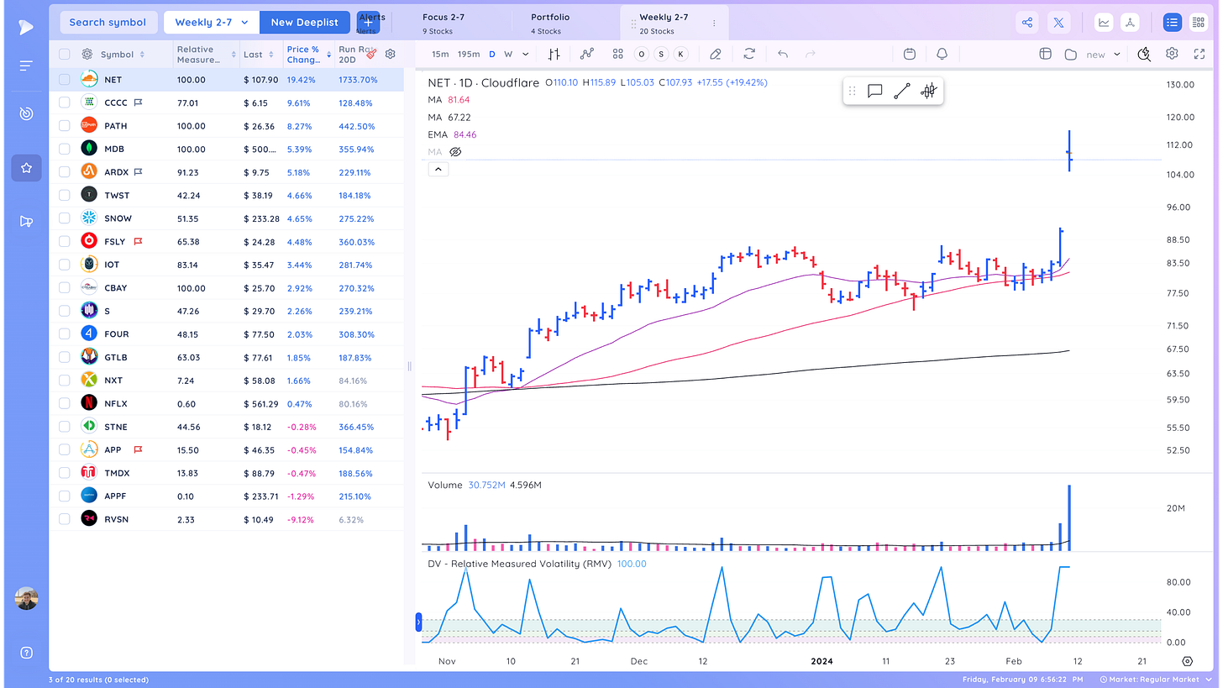Open the user profile avatar
Image resolution: width=1223 pixels, height=688 pixels.
pos(26,598)
